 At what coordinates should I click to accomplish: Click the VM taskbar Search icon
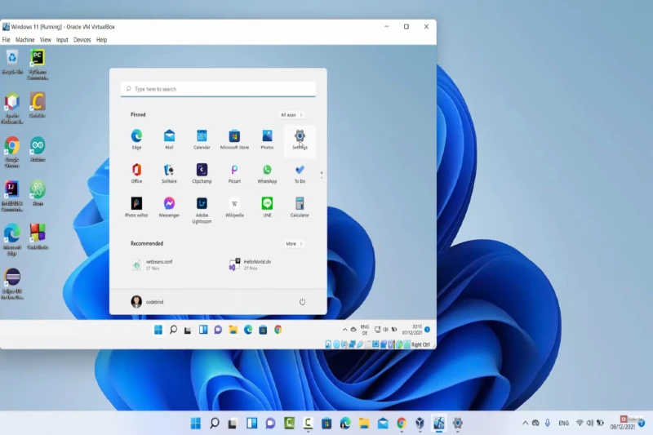point(173,330)
